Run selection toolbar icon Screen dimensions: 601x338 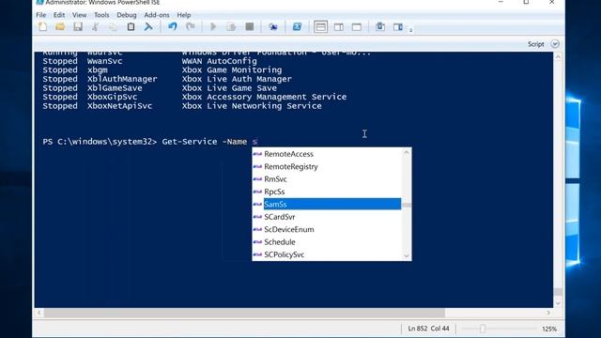[x=231, y=27]
